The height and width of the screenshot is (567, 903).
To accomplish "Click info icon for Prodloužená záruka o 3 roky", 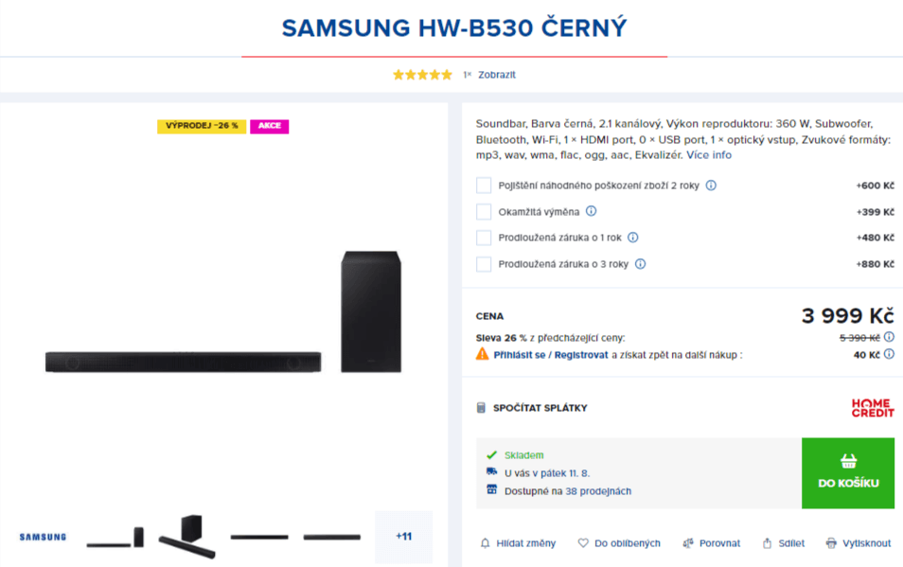I will [641, 264].
